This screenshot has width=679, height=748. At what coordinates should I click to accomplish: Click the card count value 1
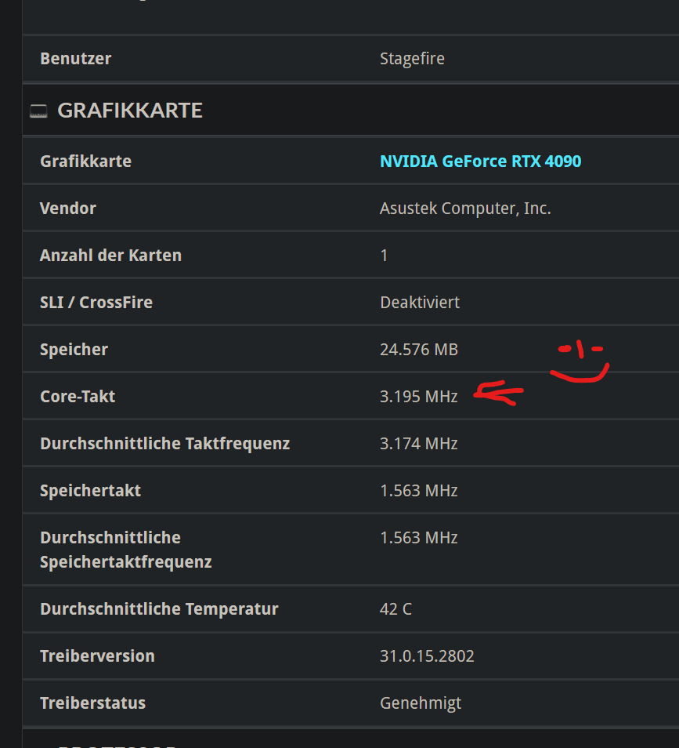tap(384, 256)
